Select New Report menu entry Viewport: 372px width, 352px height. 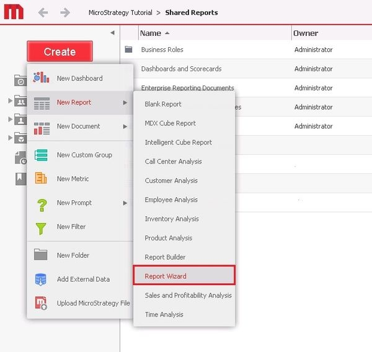pos(80,103)
